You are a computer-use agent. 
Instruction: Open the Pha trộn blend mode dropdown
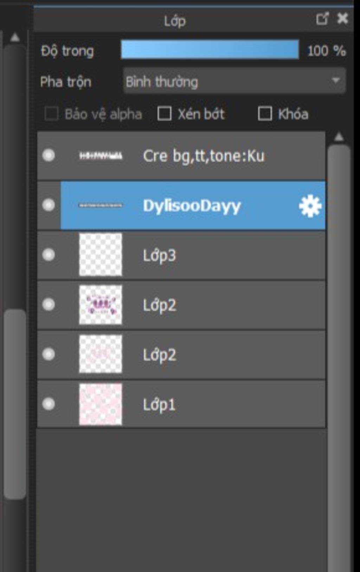pos(234,81)
